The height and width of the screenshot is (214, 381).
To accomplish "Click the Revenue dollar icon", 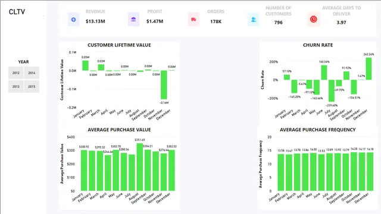I will 73,20.
